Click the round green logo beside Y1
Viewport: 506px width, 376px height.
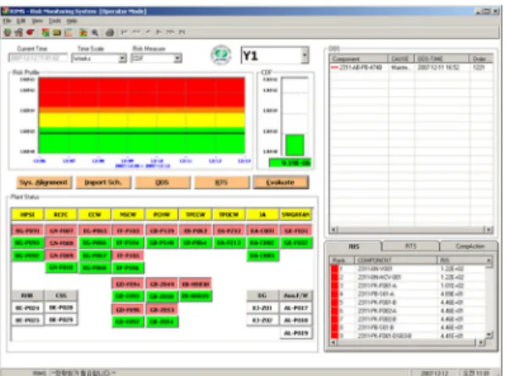click(x=221, y=55)
